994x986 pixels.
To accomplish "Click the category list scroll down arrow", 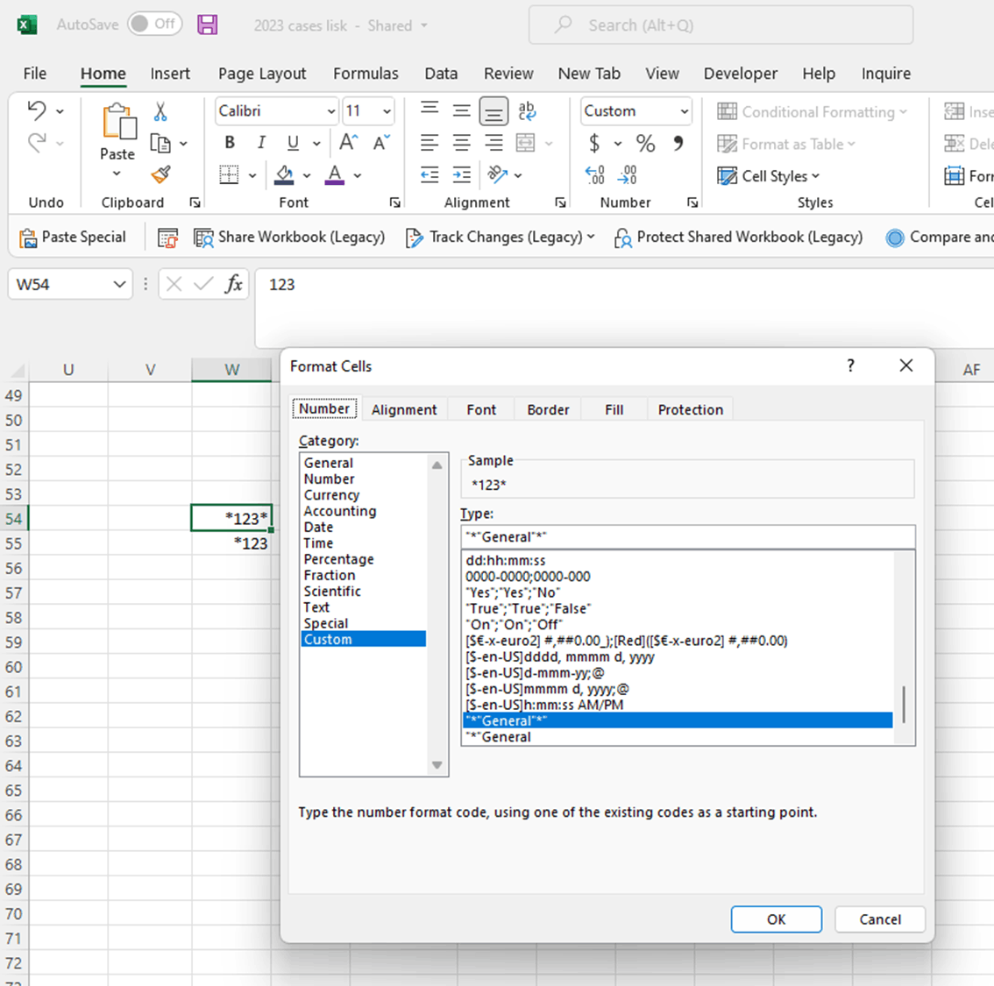I will (x=437, y=765).
